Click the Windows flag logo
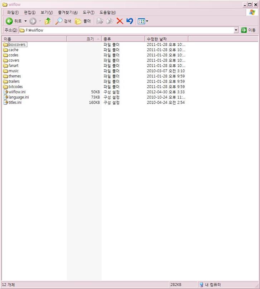This screenshot has height=289, width=260. [x=252, y=13]
